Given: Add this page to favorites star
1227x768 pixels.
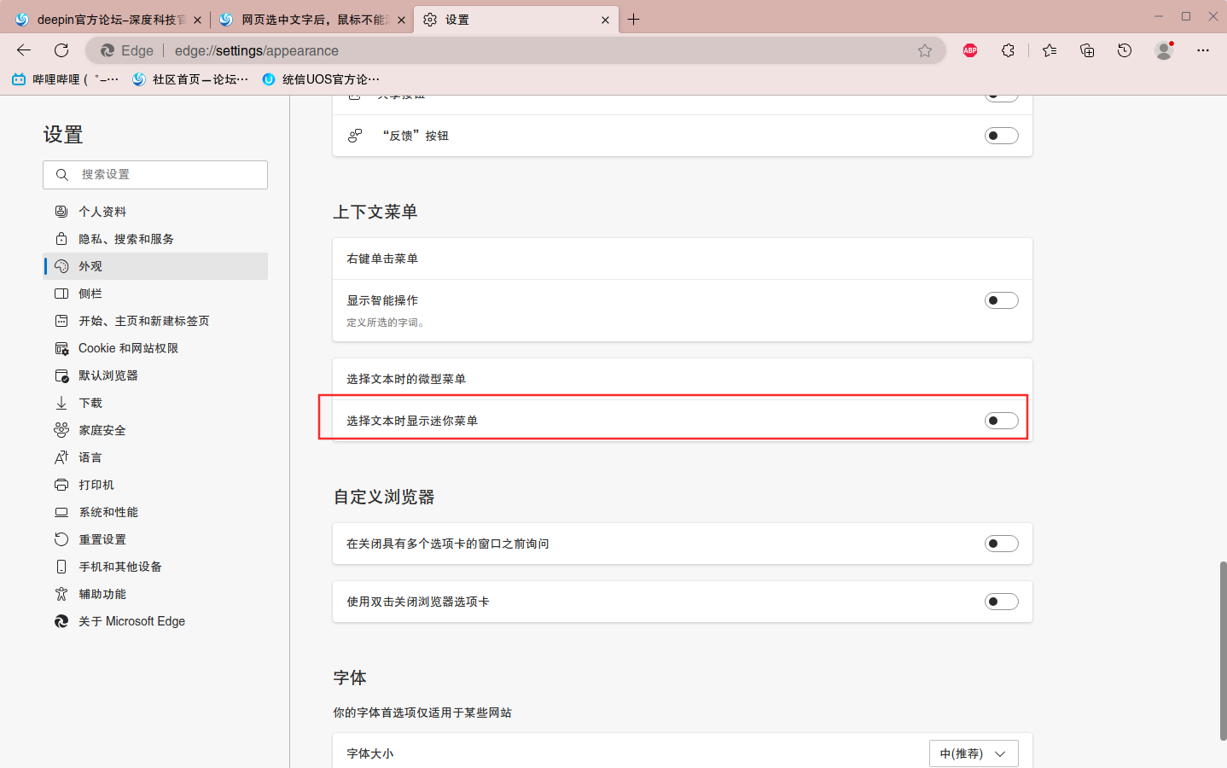Looking at the screenshot, I should coord(925,50).
